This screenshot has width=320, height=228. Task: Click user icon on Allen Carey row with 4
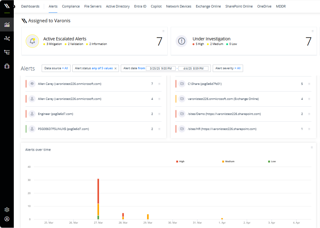[x=32, y=99]
